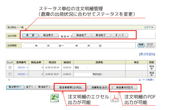This screenshot has height=110, width=172.
Task: Click the 完了へ button
Action: coord(30,88)
